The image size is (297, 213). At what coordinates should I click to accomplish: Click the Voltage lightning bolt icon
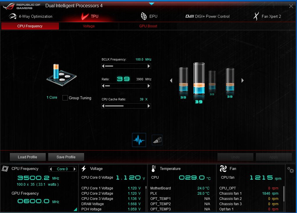coord(84,168)
